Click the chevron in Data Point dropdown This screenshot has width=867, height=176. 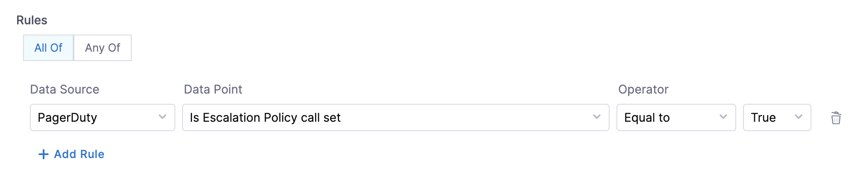[597, 117]
